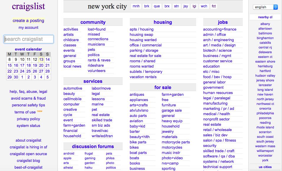Expand the us cities section
This screenshot has width=282, height=171.
point(265,167)
